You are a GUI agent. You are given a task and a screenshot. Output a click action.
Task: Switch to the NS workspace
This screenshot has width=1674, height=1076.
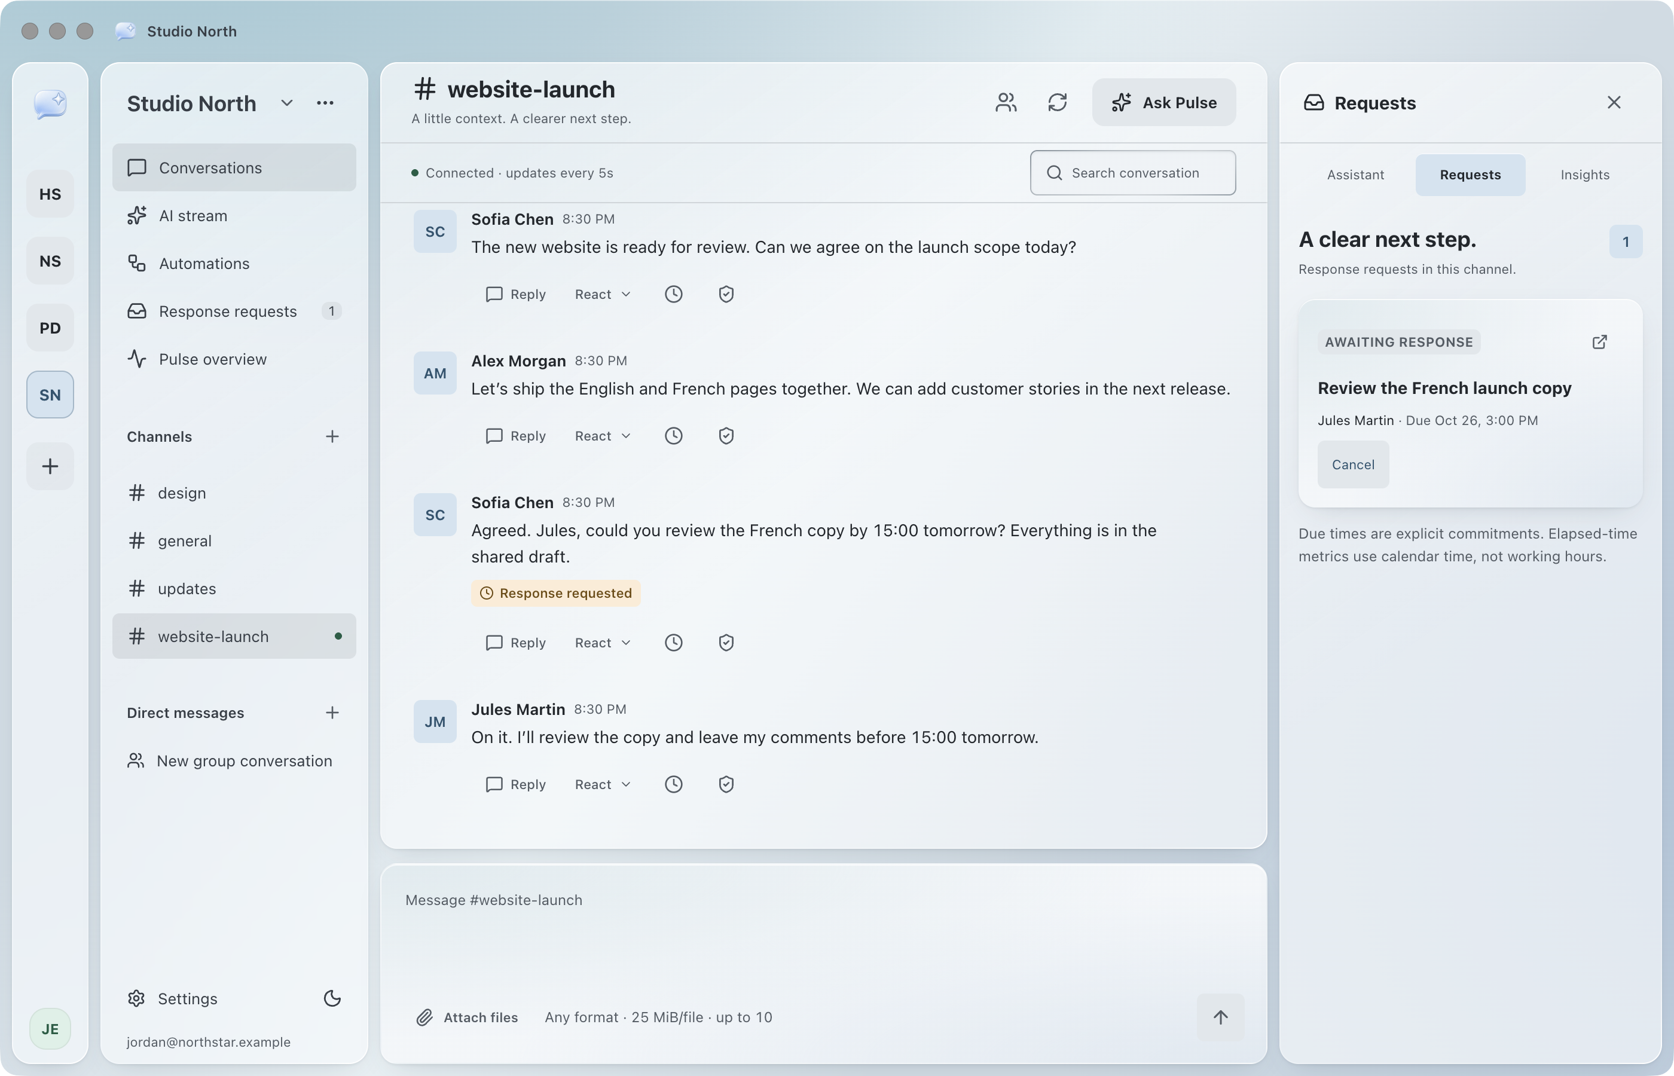click(x=50, y=261)
